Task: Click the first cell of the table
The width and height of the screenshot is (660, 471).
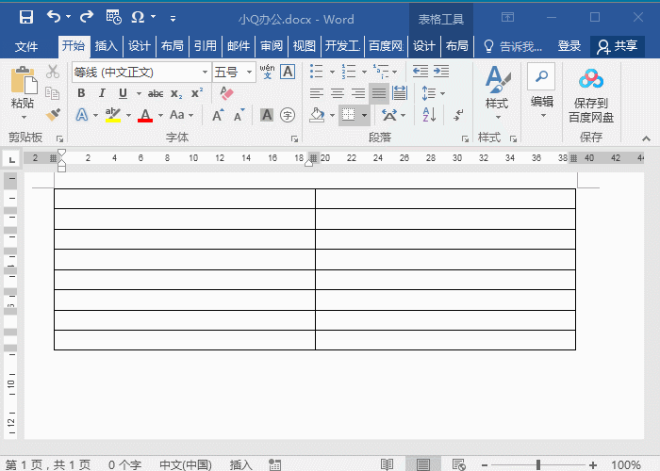Action: pos(185,199)
